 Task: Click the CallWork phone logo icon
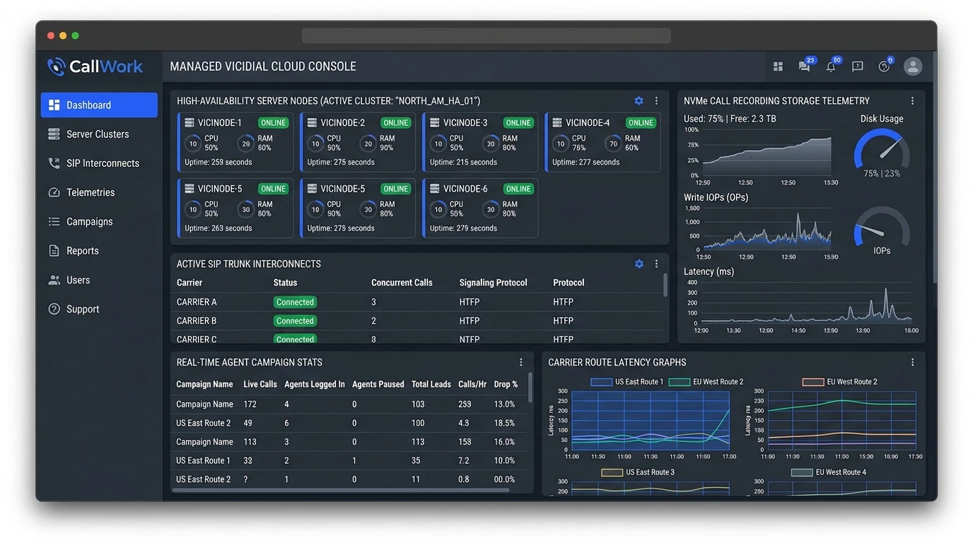tap(56, 66)
